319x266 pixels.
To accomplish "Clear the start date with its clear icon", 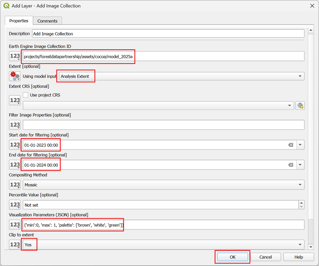I will tap(291, 145).
